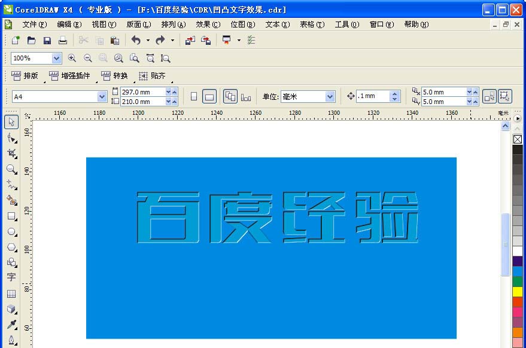Zoom to page height
Image resolution: width=526 pixels, height=348 pixels.
165,58
